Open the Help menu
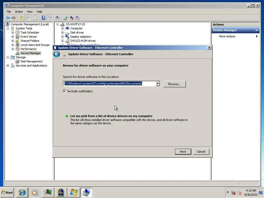Screen dimensions: 264x198 (x=39, y=12)
